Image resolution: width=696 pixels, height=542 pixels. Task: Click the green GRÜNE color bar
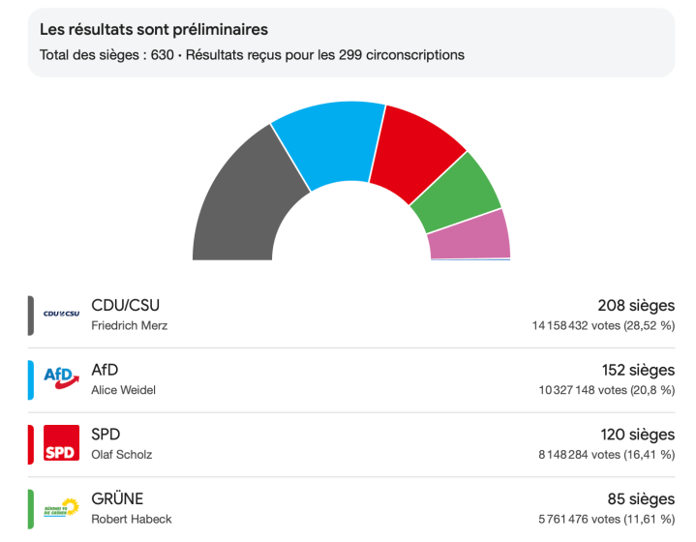coord(31,508)
